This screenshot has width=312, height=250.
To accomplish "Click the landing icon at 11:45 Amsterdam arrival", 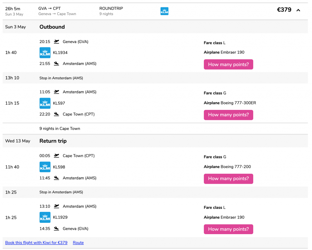I will tap(56, 178).
